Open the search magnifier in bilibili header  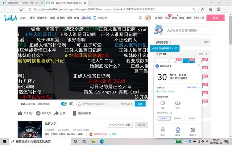140,18
